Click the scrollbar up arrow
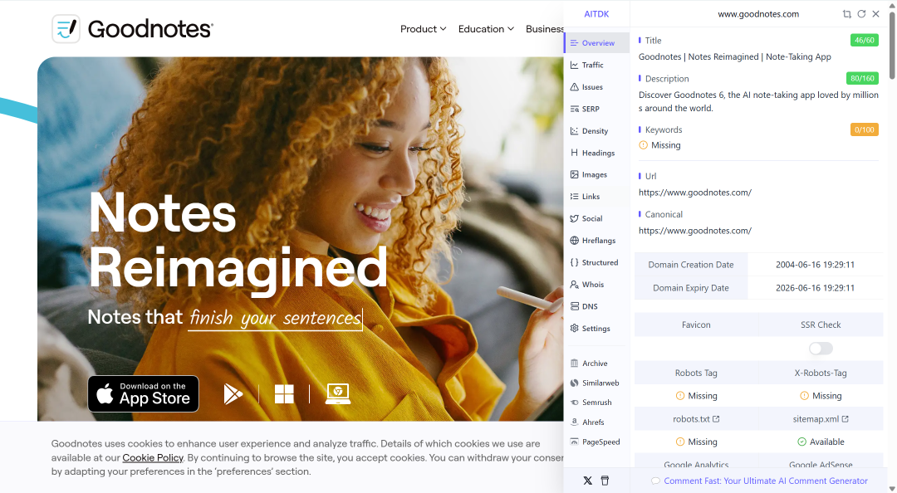 tap(892, 4)
